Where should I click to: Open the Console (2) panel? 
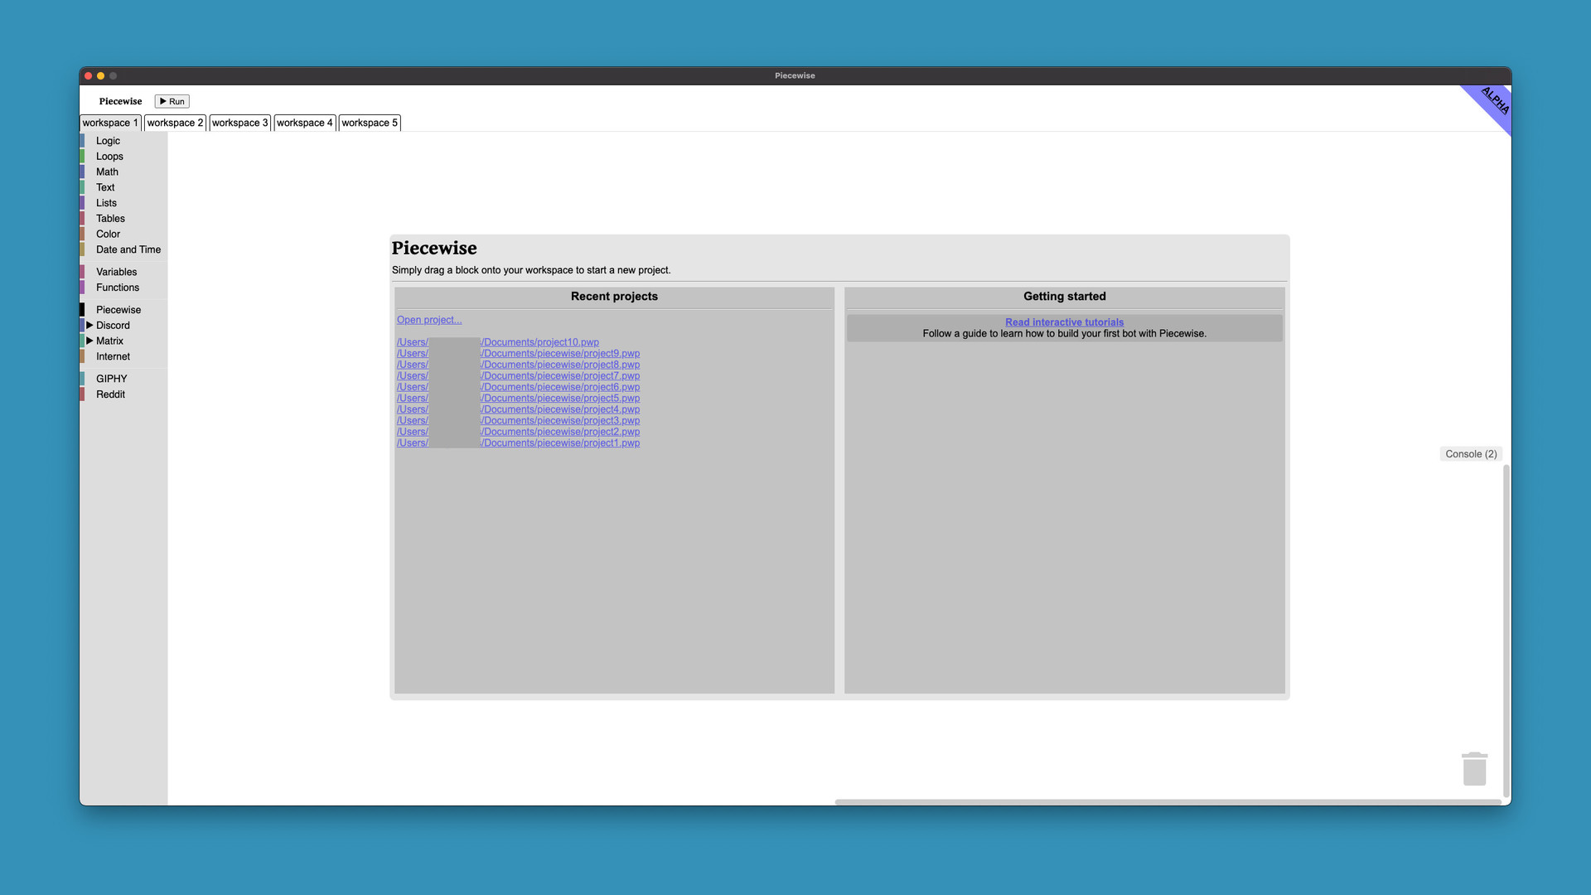[1471, 454]
